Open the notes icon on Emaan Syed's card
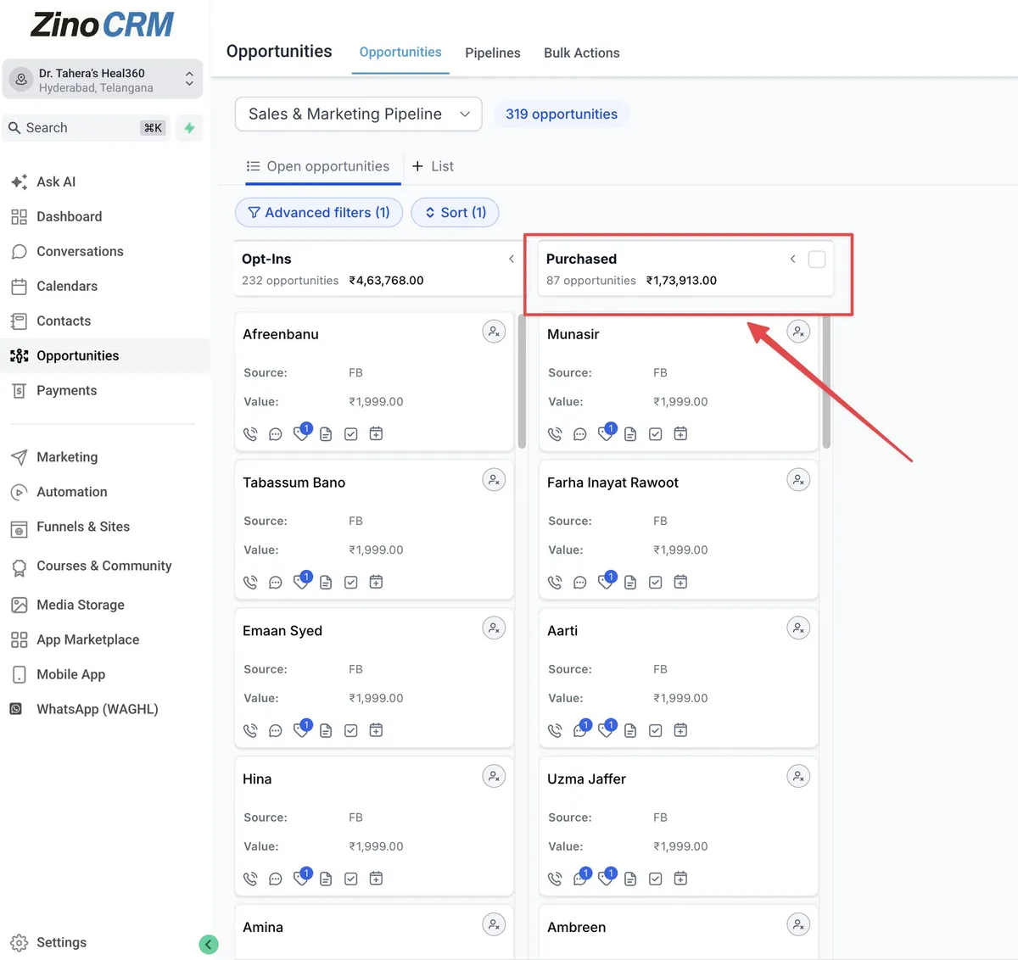Image resolution: width=1018 pixels, height=960 pixels. tap(326, 731)
